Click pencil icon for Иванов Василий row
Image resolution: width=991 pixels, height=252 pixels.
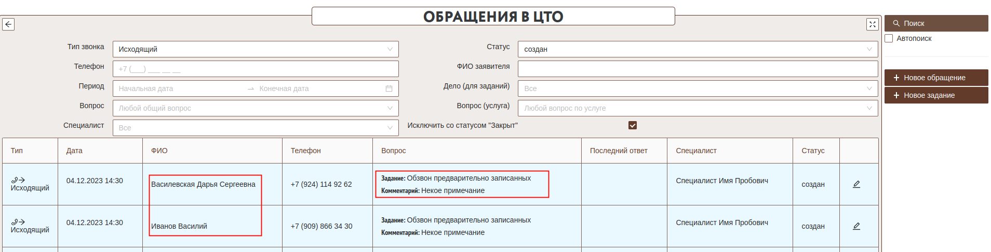[x=856, y=226]
